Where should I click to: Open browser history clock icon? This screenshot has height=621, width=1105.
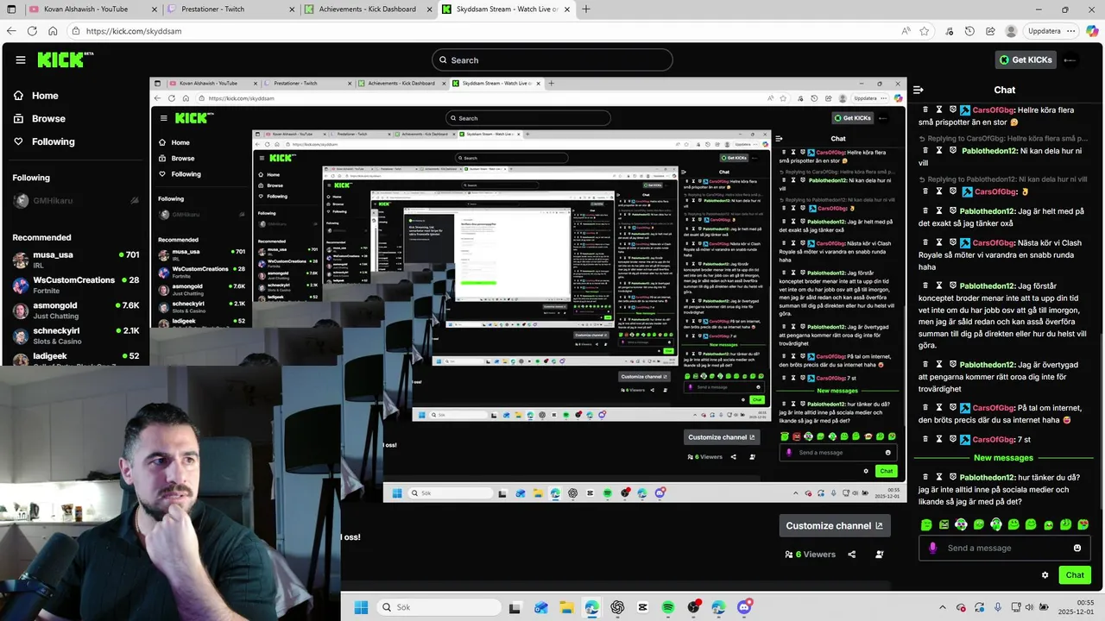click(x=969, y=31)
